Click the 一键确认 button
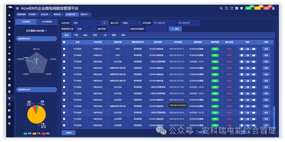 pyautogui.click(x=69, y=133)
